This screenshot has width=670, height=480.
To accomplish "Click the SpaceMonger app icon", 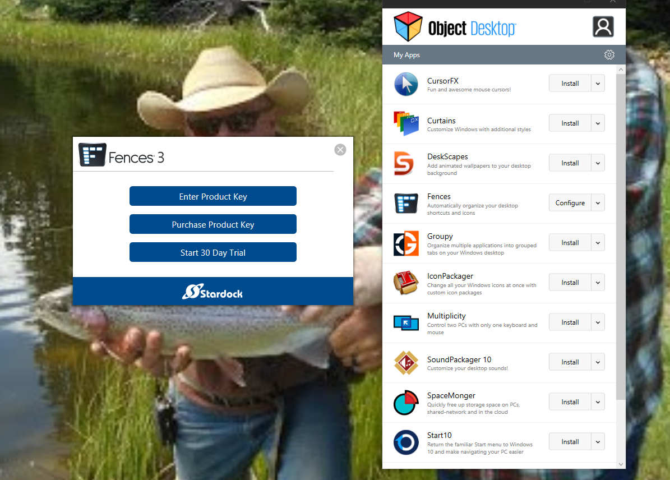I will pos(406,402).
